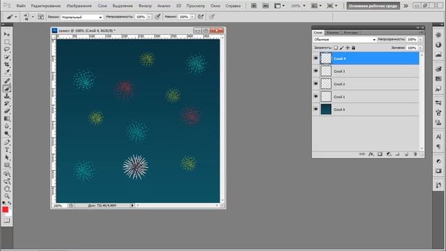Open the Tool Preset picker arrow
The height and width of the screenshot is (251, 446).
[x=15, y=17]
